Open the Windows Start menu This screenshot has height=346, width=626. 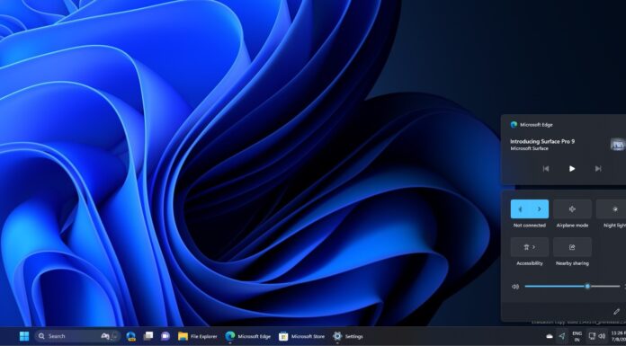point(24,336)
